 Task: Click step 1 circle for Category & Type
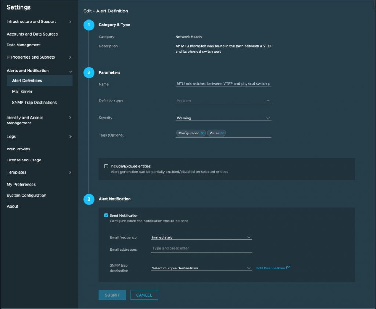pos(89,25)
